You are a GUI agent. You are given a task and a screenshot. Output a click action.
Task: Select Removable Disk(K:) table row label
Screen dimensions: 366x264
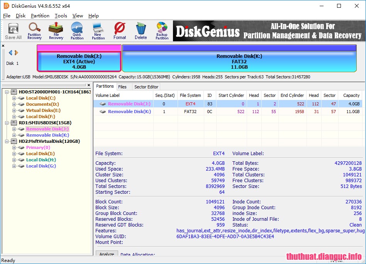[x=129, y=112]
